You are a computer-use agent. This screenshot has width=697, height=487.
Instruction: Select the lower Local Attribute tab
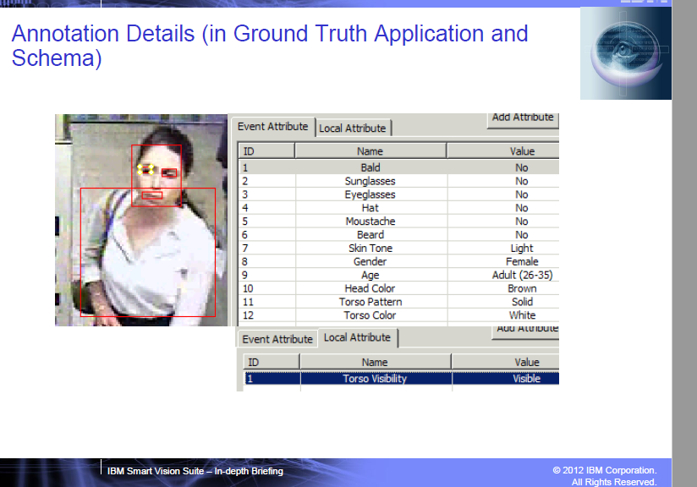click(358, 337)
